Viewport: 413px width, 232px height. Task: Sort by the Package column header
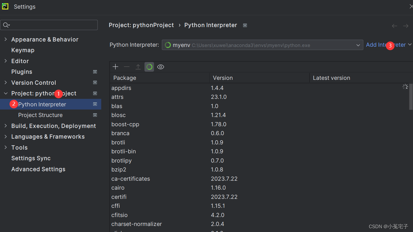[159, 78]
